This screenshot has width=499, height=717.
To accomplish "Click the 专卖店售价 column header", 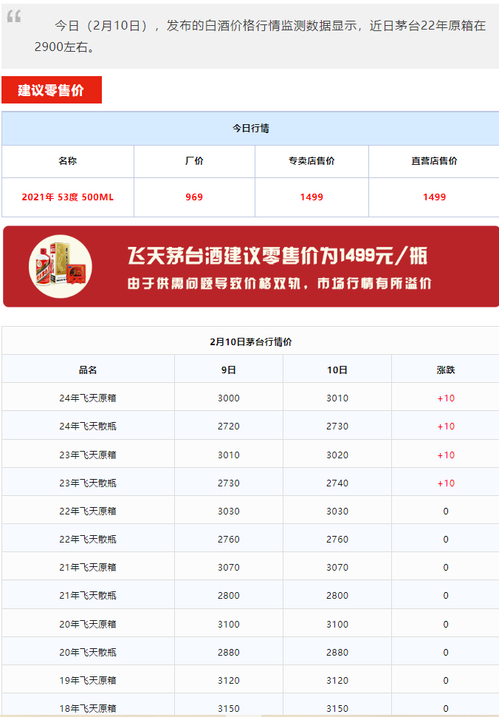I will [312, 161].
